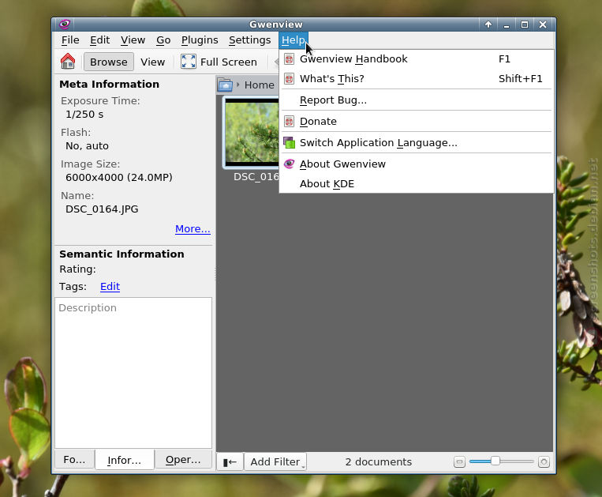The height and width of the screenshot is (497, 602).
Task: Click the Home breadcrumb location
Action: click(259, 85)
